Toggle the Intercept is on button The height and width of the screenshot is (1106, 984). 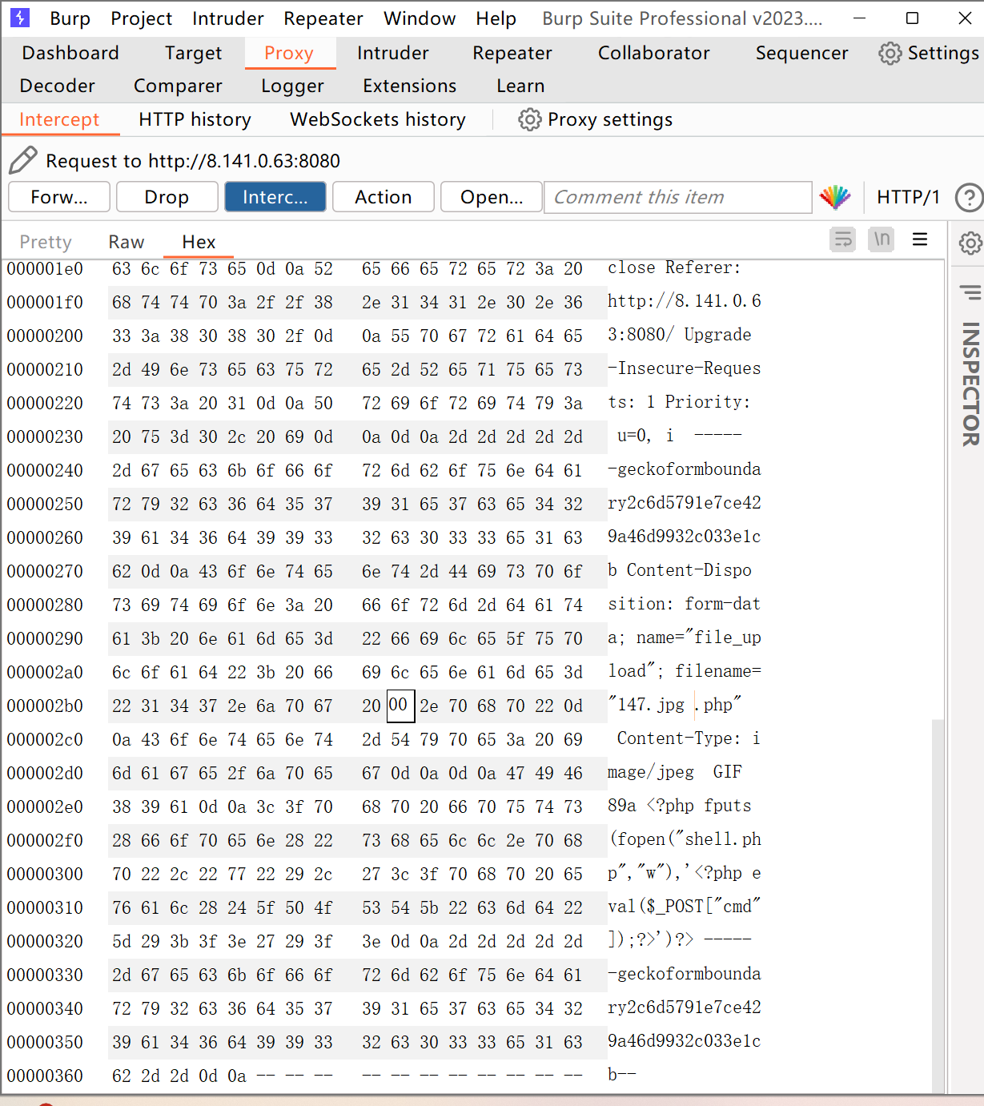coord(275,197)
